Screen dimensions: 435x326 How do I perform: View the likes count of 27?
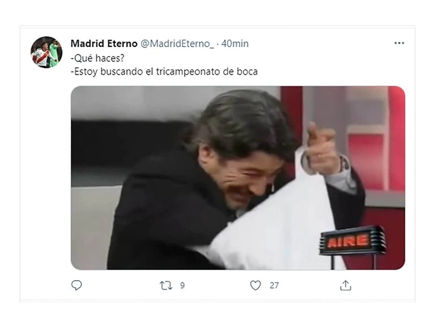pyautogui.click(x=274, y=285)
